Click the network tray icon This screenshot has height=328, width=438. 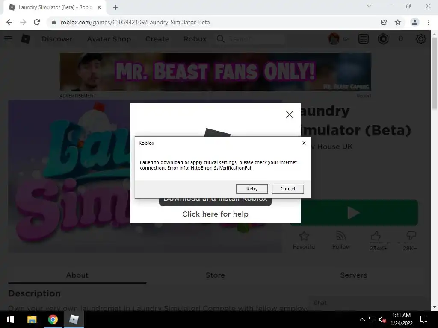tap(373, 319)
